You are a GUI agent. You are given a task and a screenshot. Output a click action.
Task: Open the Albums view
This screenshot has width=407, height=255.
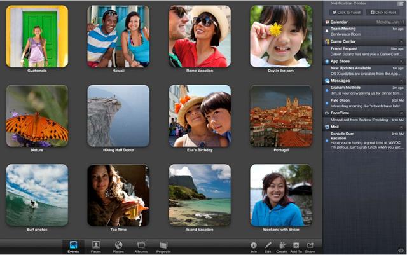141,246
